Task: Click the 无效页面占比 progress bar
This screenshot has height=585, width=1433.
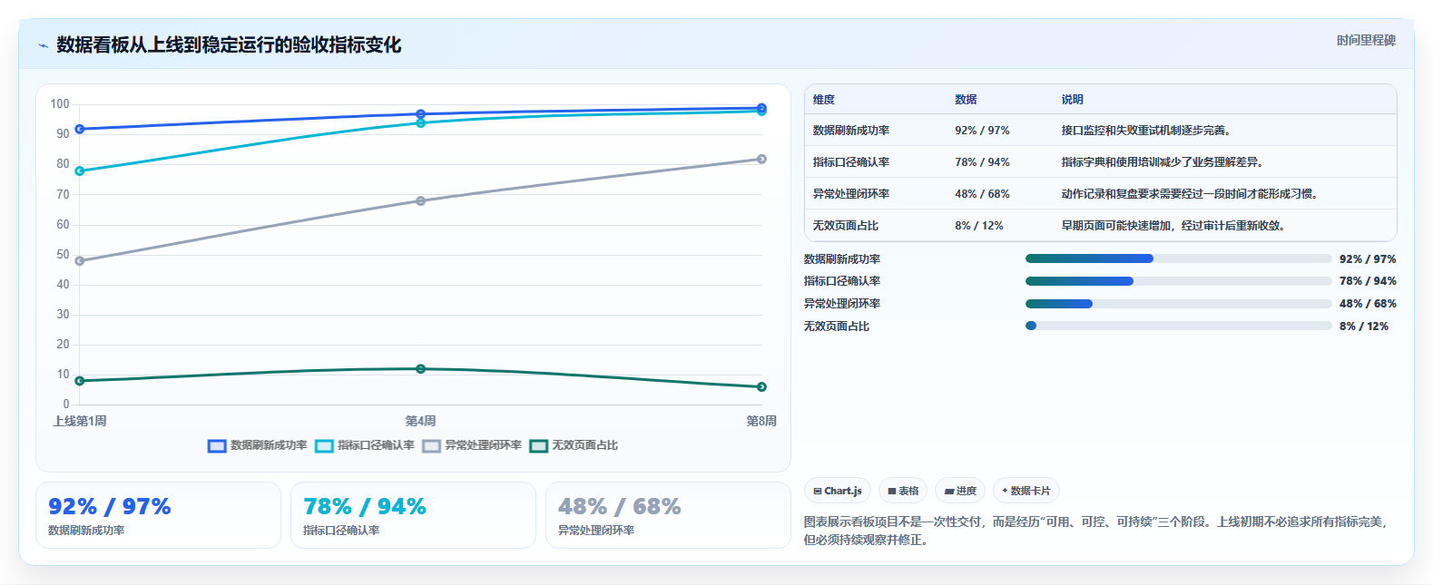Action: tap(1178, 326)
